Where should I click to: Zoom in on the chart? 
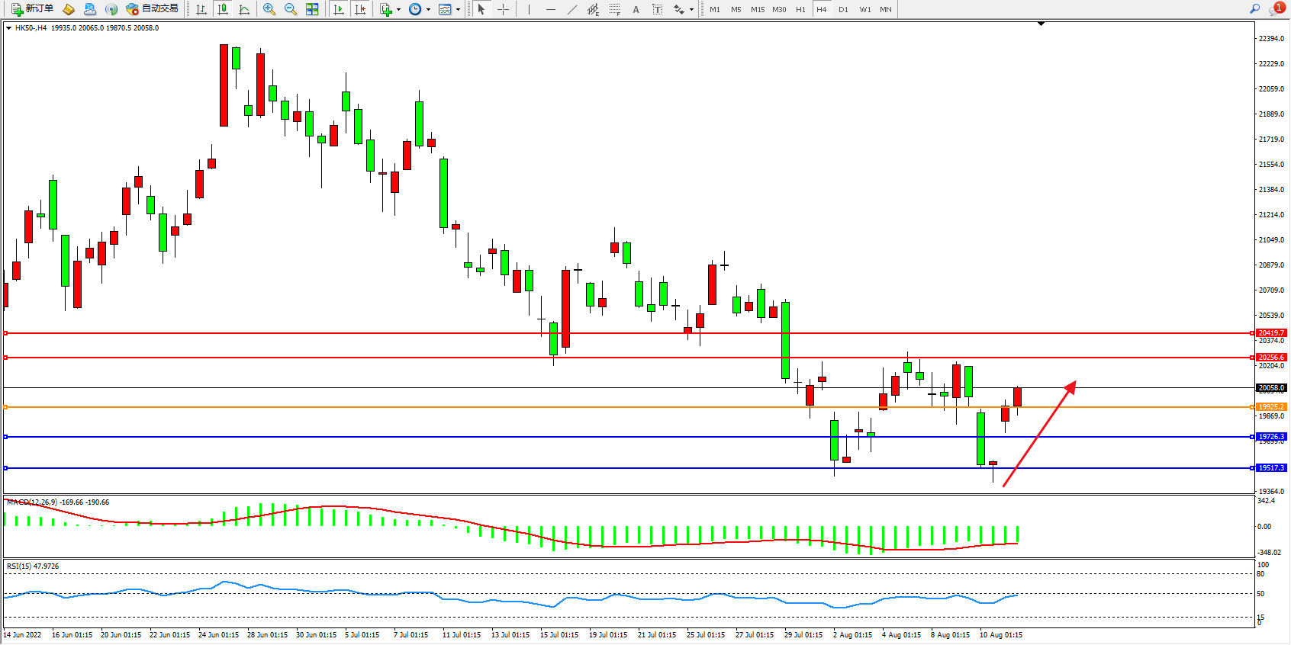[x=269, y=10]
